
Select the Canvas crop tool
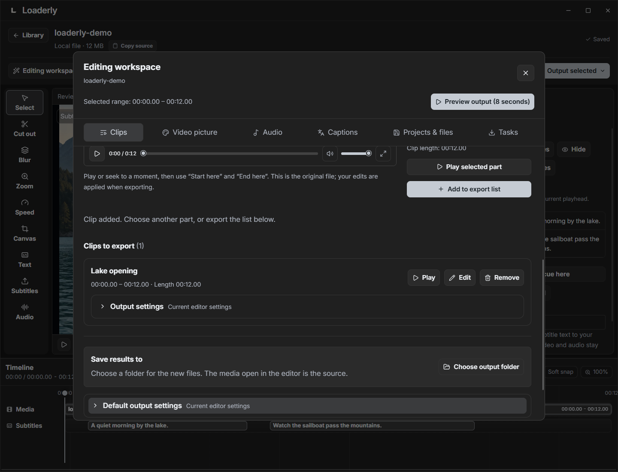tap(24, 233)
